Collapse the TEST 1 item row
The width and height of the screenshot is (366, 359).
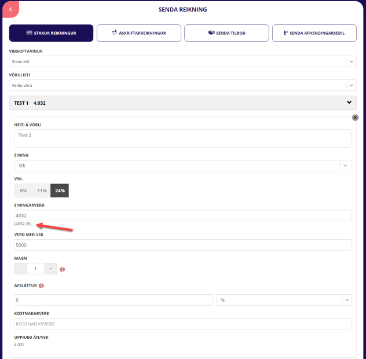tap(349, 103)
